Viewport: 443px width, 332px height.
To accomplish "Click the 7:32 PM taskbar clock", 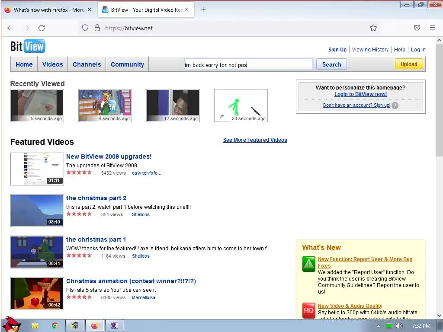I will (x=421, y=326).
